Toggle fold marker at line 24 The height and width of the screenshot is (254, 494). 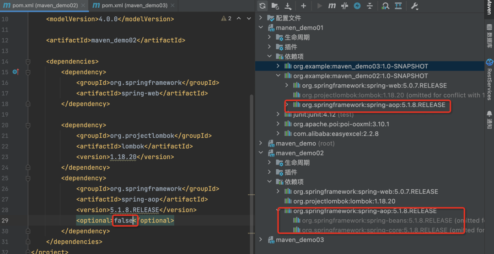click(x=28, y=167)
